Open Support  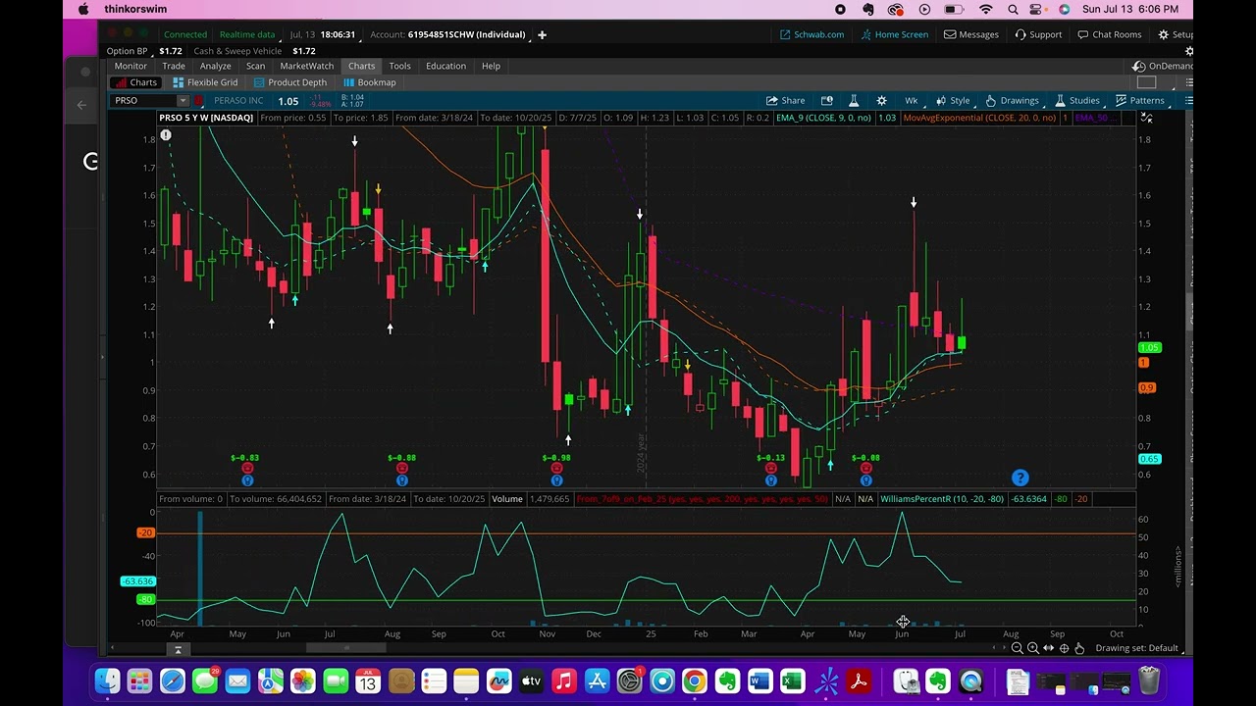point(1037,34)
